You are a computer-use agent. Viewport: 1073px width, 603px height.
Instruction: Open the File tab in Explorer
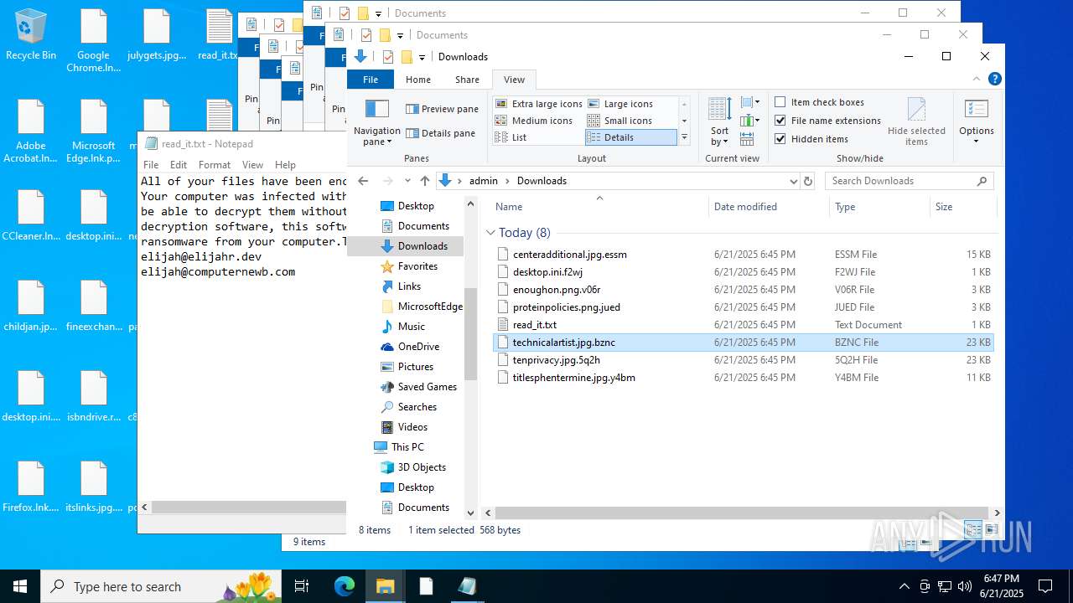pyautogui.click(x=371, y=80)
